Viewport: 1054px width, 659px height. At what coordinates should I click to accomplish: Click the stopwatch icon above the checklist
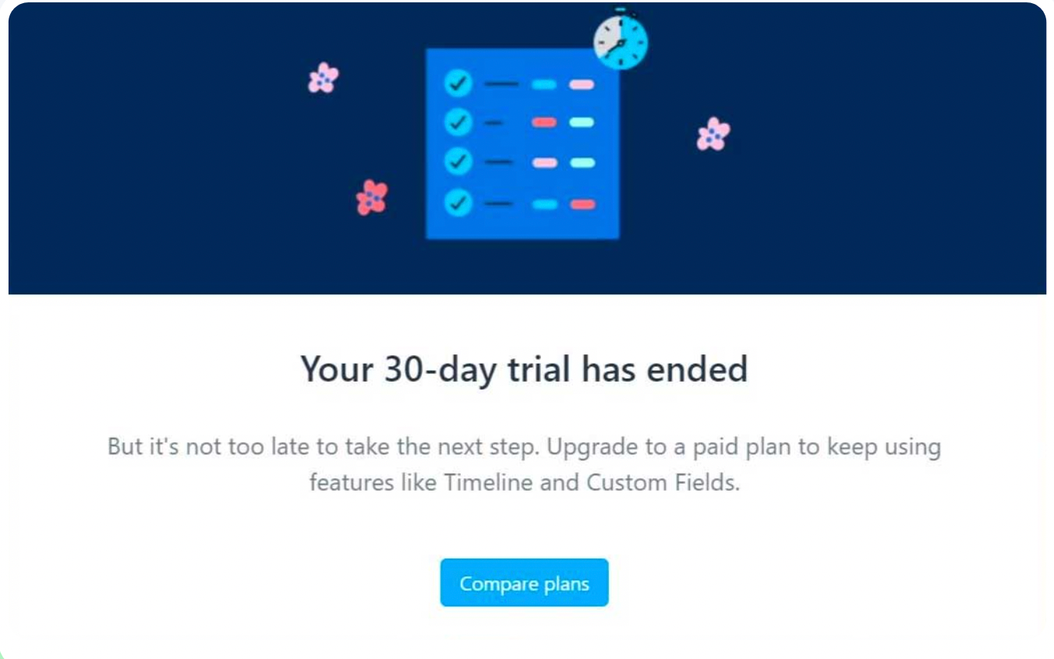click(621, 40)
